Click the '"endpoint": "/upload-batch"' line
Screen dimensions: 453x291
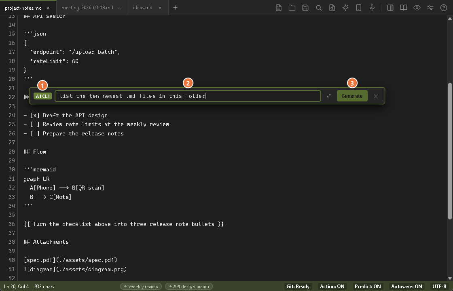[75, 52]
